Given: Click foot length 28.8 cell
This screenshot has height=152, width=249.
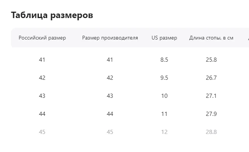Looking at the screenshot, I should pos(211,132).
